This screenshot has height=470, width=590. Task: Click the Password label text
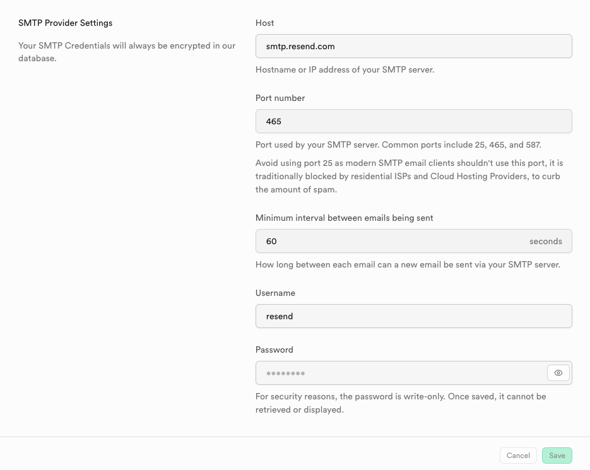pyautogui.click(x=274, y=350)
